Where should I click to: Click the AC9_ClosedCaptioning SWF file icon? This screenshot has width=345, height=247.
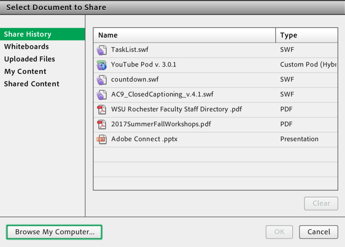click(x=101, y=95)
